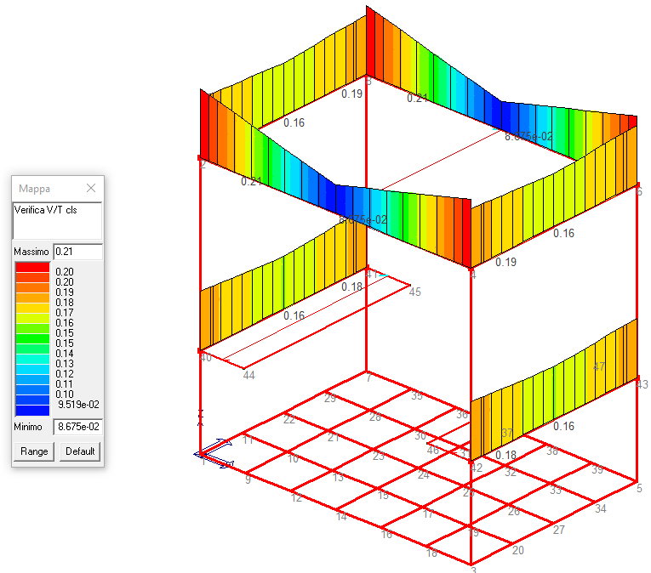Click the blue swatch beside legend value 0.11
Screen dimensions: 651x573
(x=32, y=379)
